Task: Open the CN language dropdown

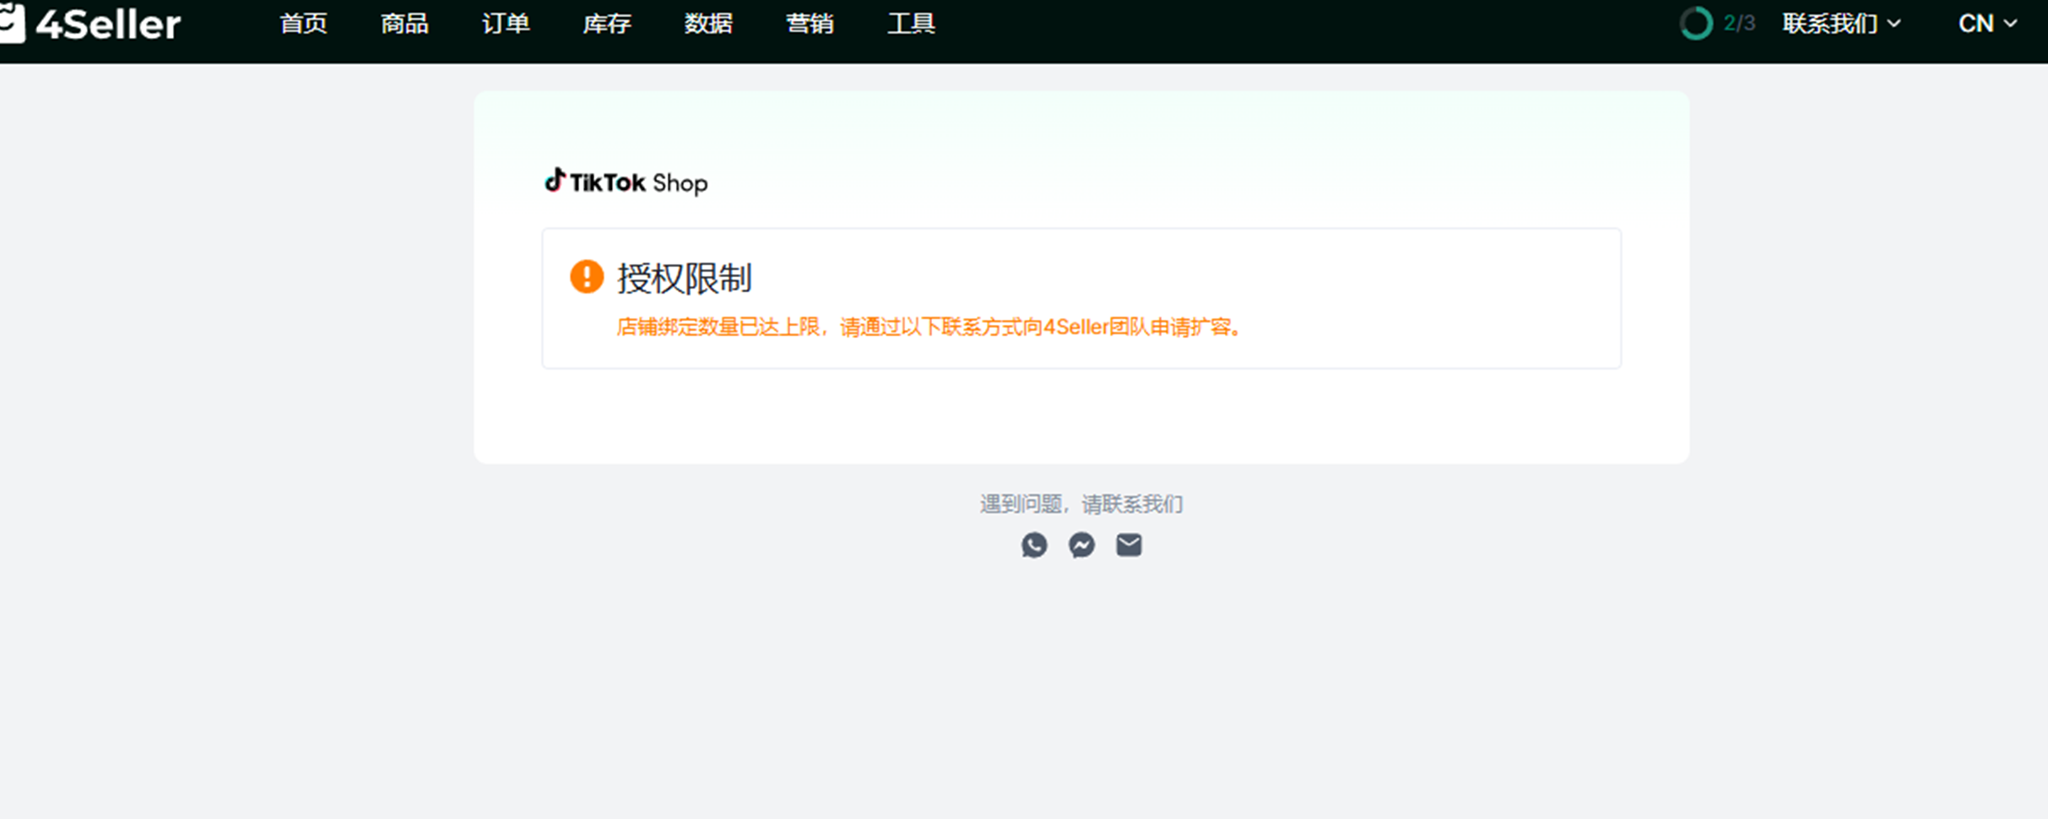Action: pos(1987,24)
